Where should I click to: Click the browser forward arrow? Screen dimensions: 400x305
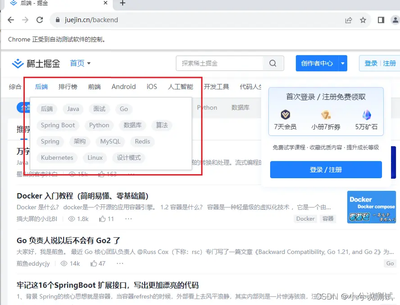tap(25, 20)
